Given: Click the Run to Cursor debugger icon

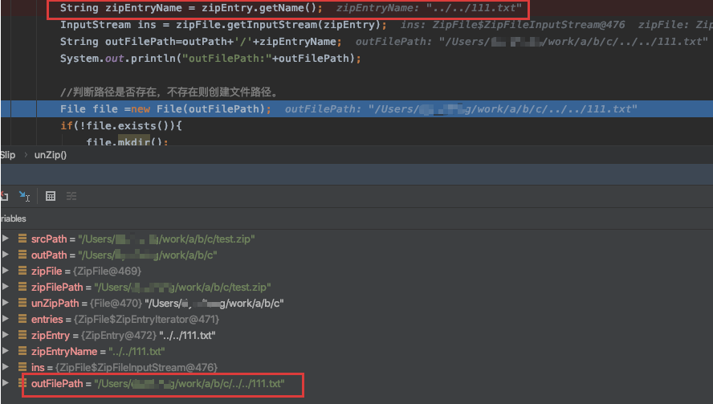Looking at the screenshot, I should 24,196.
